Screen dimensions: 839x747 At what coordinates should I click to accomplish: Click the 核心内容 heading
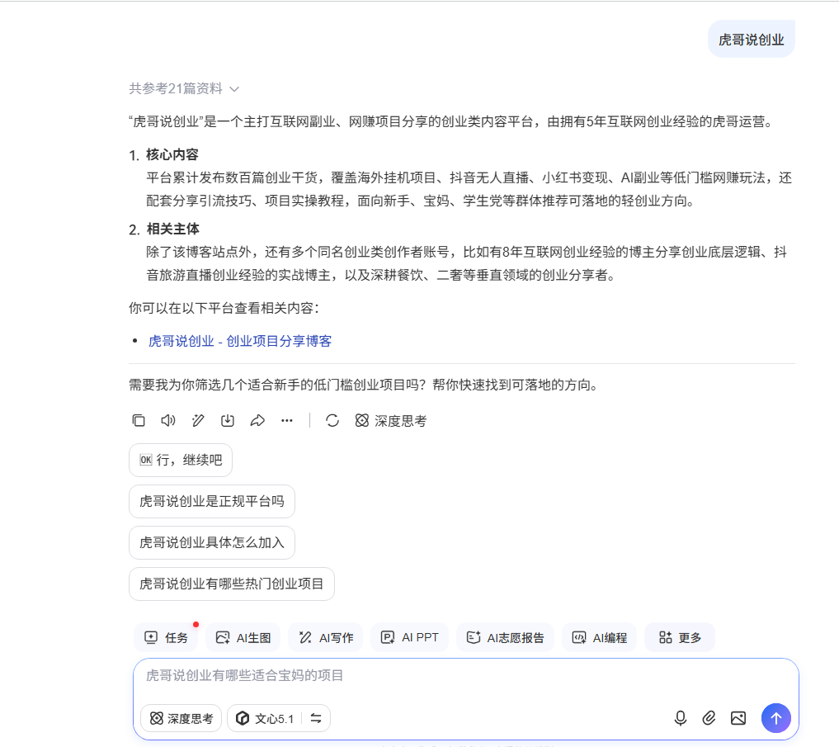(172, 154)
